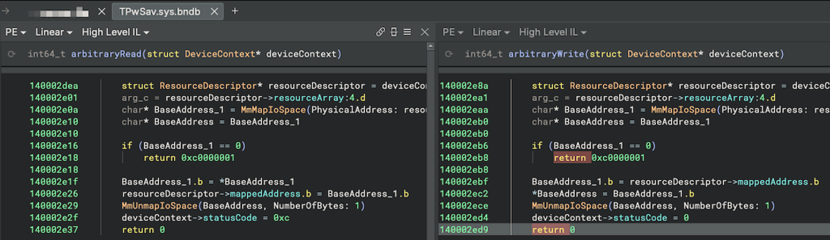Select address 140002ebf in right pane
Viewport: 830px width, 240px height.
[464, 181]
